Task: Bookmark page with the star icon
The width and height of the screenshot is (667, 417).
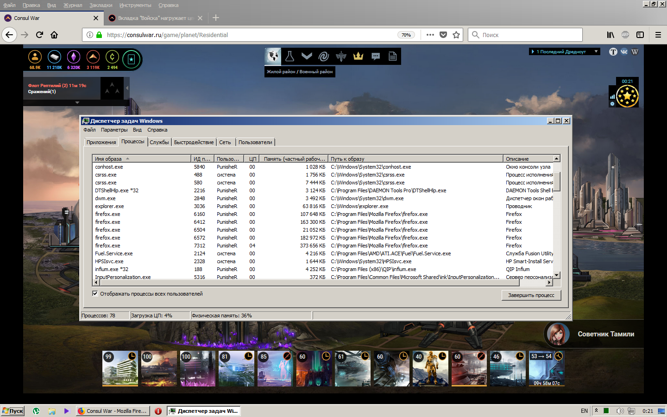Action: [456, 35]
